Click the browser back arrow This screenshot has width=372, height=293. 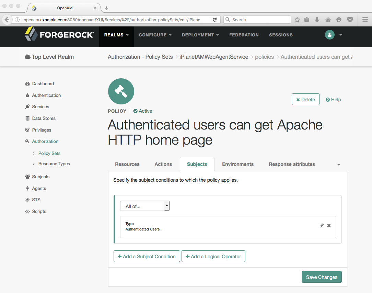pos(7,20)
